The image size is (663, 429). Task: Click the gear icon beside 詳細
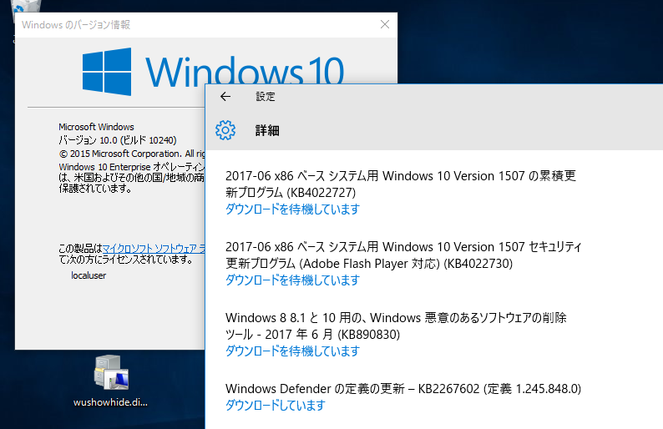coord(225,130)
